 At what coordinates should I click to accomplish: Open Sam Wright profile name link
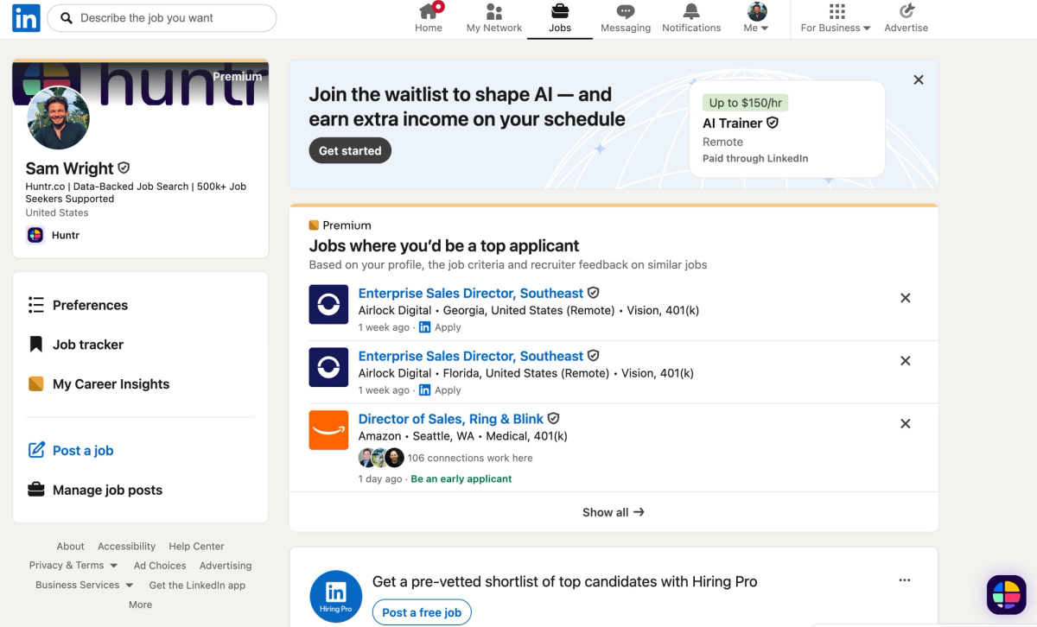(69, 168)
